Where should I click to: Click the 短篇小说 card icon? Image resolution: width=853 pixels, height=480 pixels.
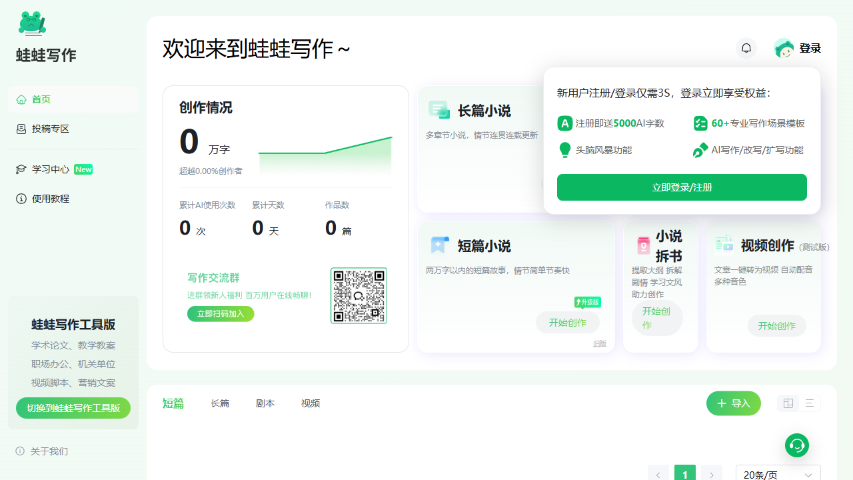[x=440, y=245]
